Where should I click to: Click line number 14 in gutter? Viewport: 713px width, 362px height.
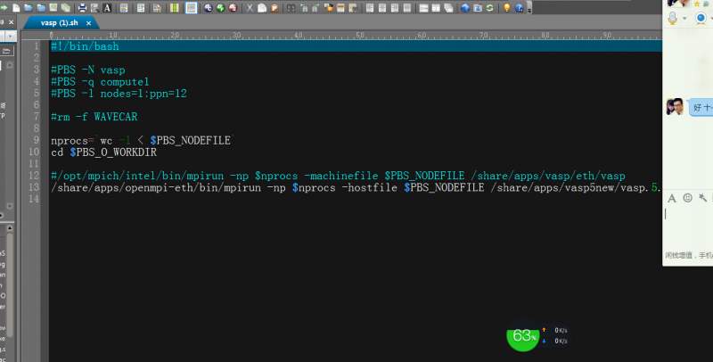(34, 199)
